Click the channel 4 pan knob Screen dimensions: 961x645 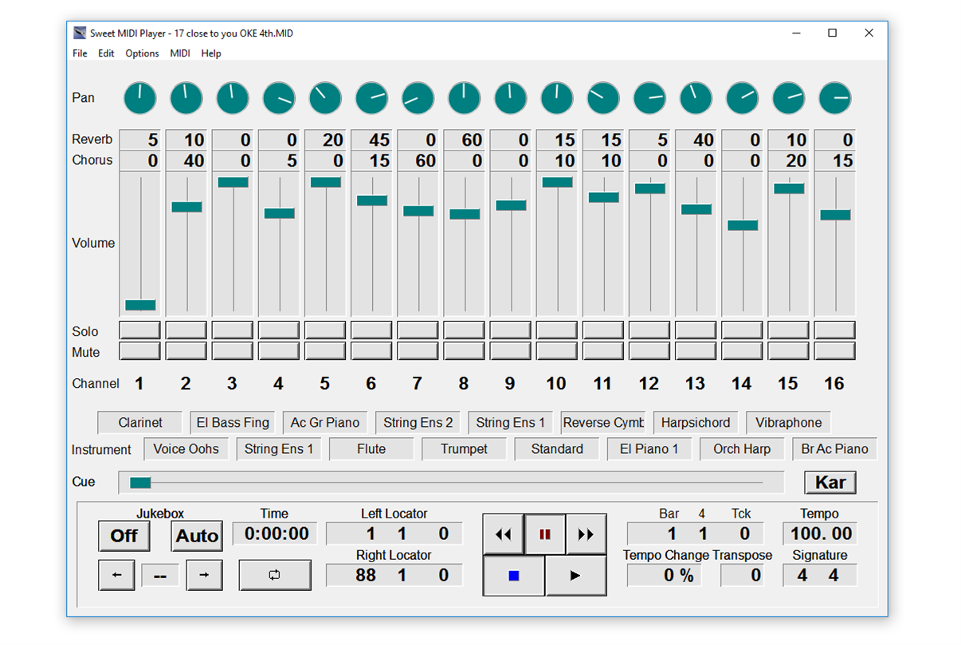coord(279,99)
